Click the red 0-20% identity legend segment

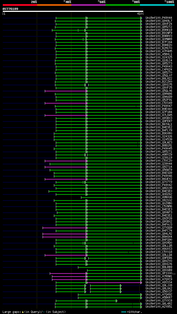(x=20, y=5)
